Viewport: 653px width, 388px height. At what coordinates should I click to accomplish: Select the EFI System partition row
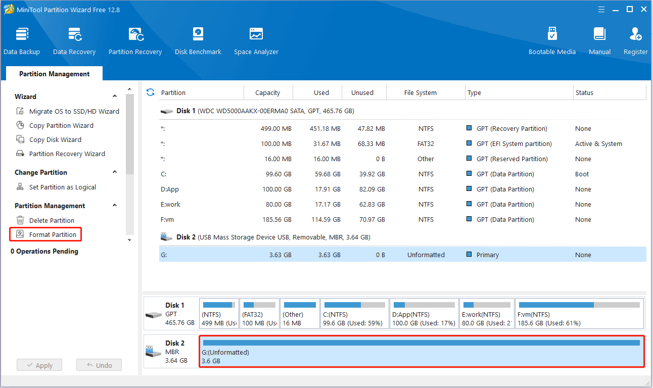[x=402, y=143]
